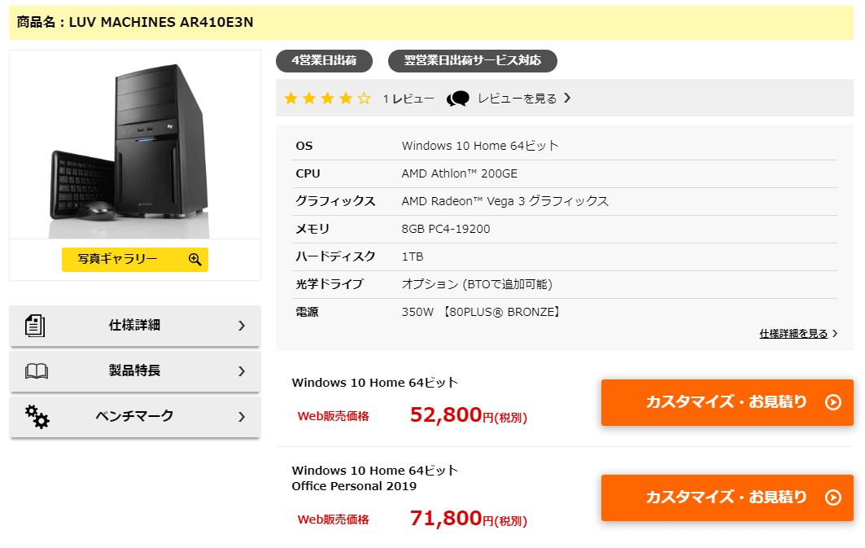Click the 4営業日出荷 badge
This screenshot has width=865, height=548.
pyautogui.click(x=323, y=61)
